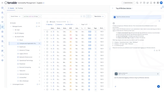Remove the tagging-schema.xlsx attachment

click(x=158, y=74)
